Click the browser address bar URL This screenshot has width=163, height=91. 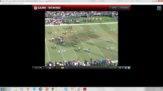coord(13,3)
